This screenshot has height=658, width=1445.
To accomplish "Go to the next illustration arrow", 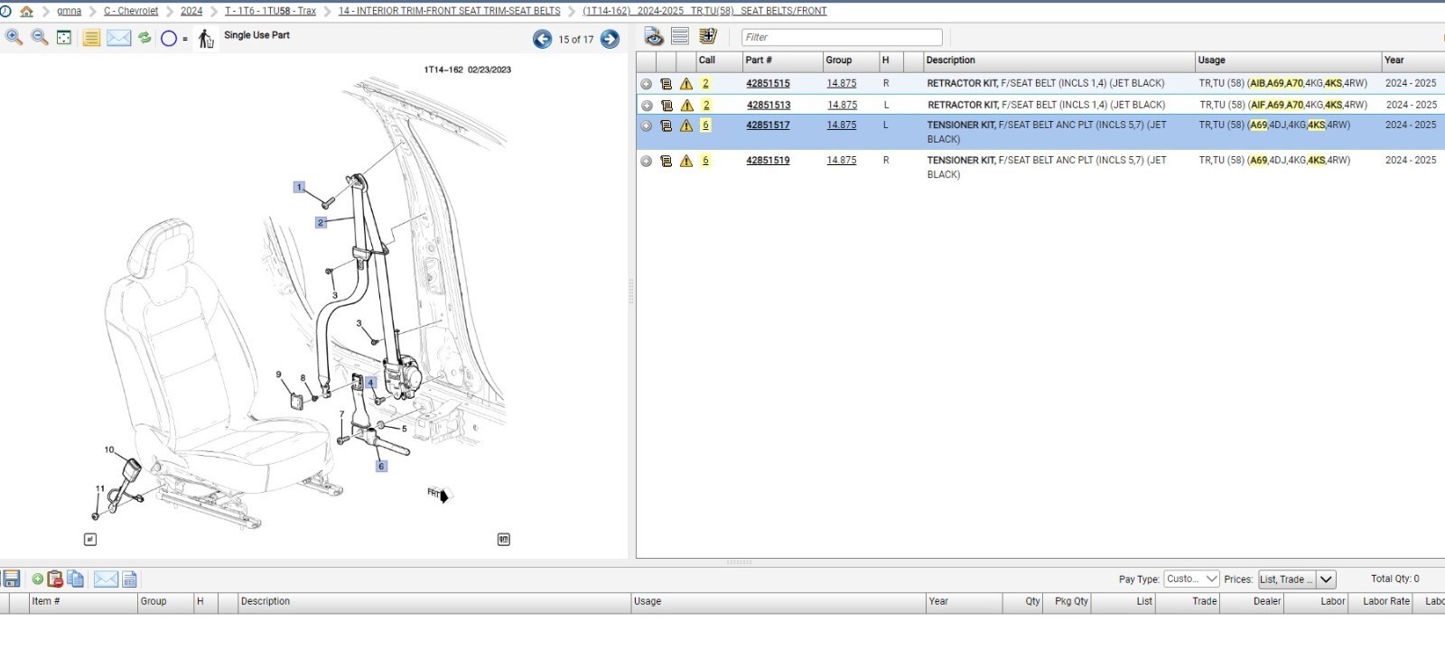I will pos(610,39).
